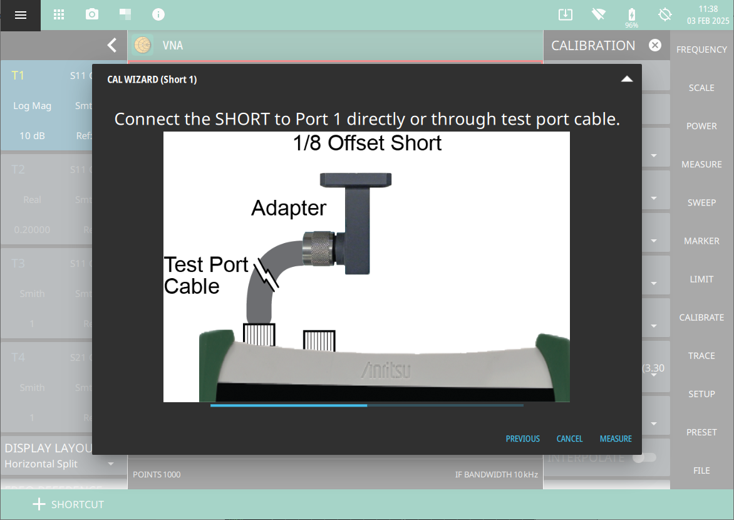Open the Marker menu
Image resolution: width=734 pixels, height=520 pixels.
pyautogui.click(x=701, y=241)
